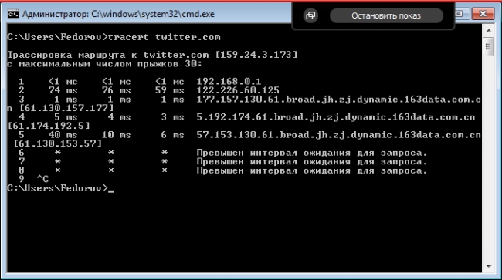Click the window switch icon in sharing bar
This screenshot has height=280, width=502.
tap(310, 15)
